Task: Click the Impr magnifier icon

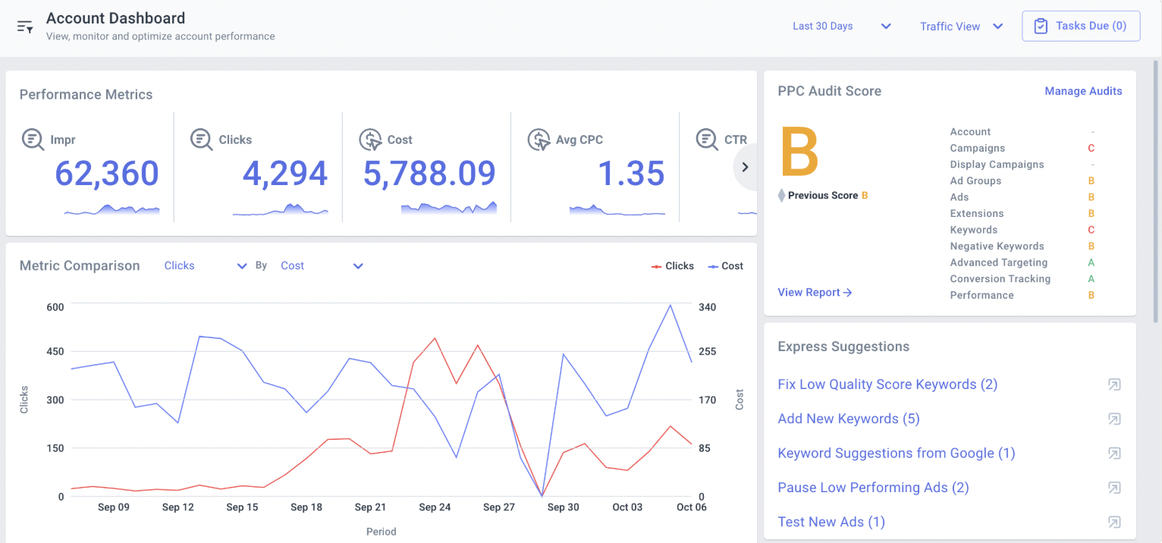Action: [x=33, y=140]
